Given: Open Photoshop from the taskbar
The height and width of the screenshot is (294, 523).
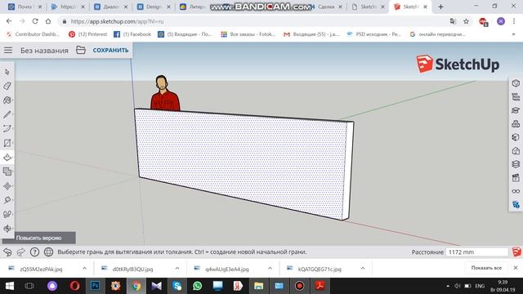Looking at the screenshot, I should coord(95,286).
